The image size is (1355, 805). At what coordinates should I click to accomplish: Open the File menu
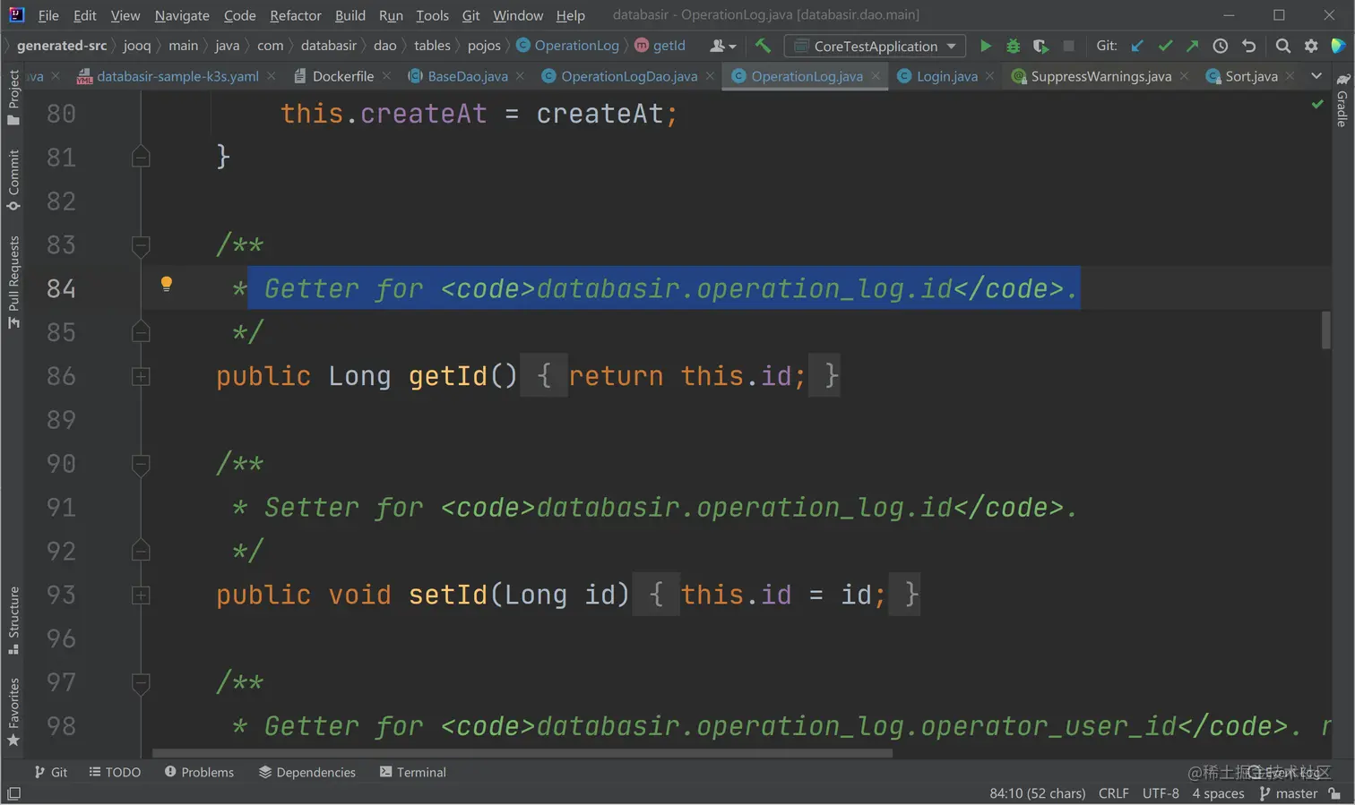[x=48, y=15]
